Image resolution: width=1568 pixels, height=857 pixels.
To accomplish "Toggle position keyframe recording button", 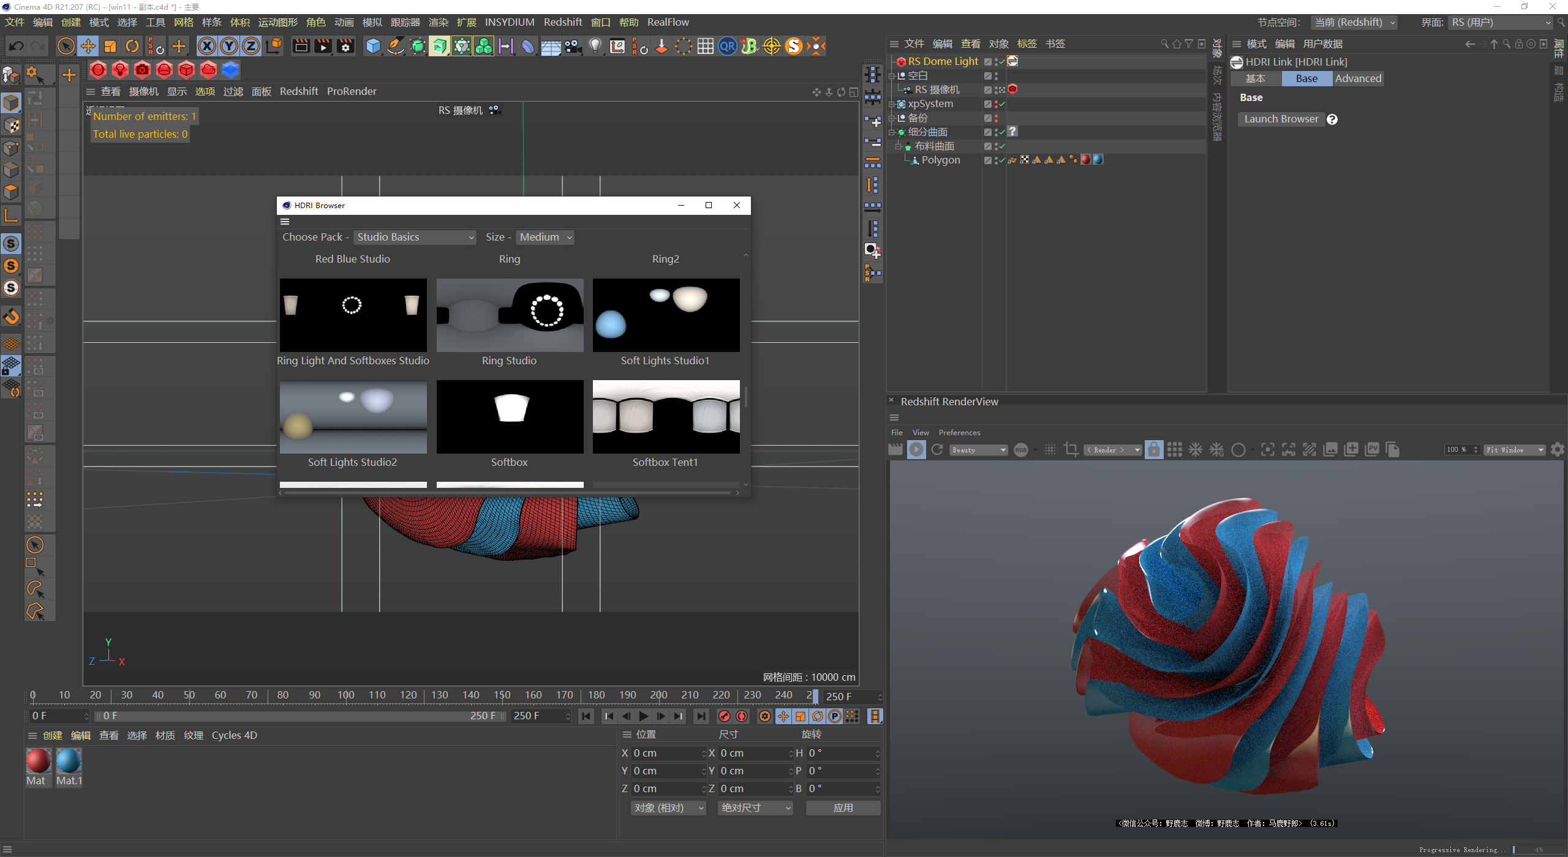I will (x=783, y=716).
